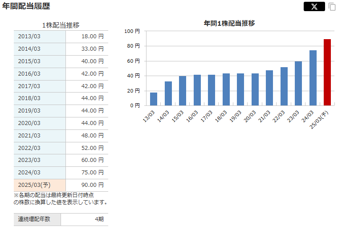Screen dimensions: 346x230
Task: Click the 20/03 bar in chart
Action: click(x=255, y=89)
